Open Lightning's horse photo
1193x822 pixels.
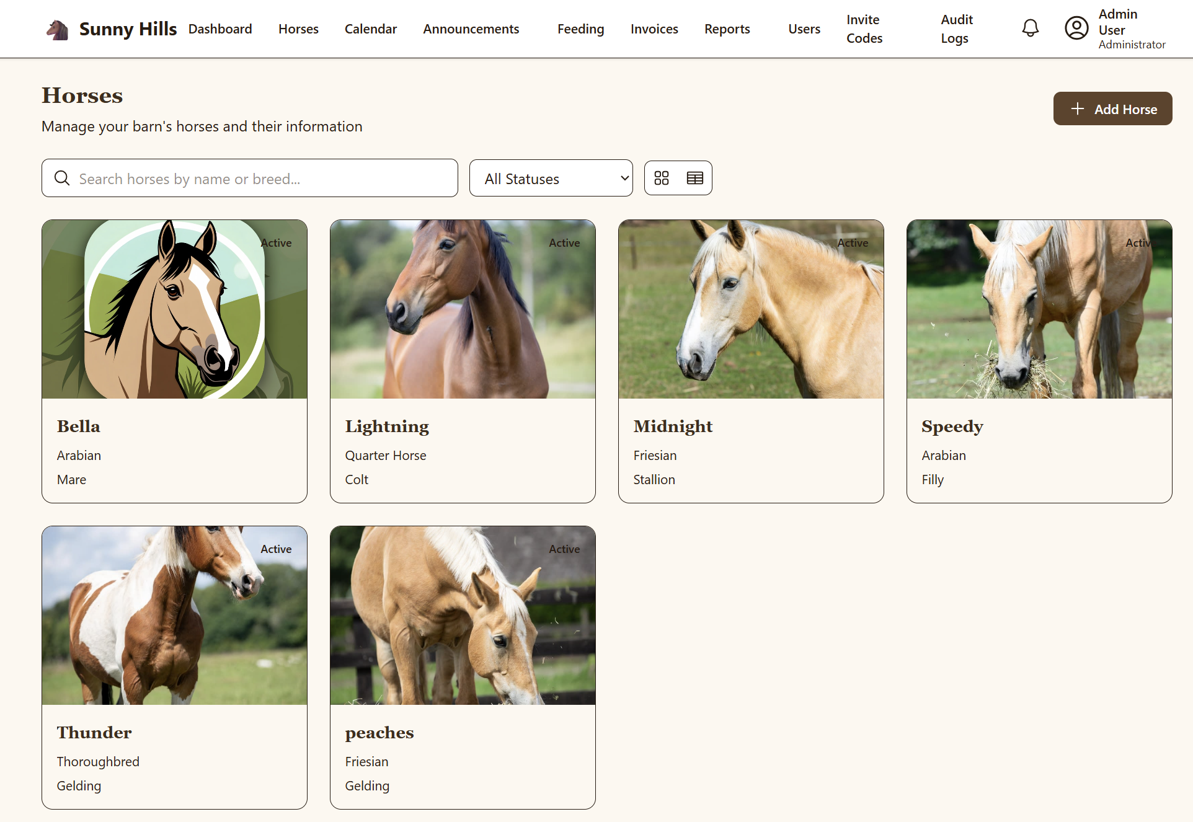[x=463, y=309]
